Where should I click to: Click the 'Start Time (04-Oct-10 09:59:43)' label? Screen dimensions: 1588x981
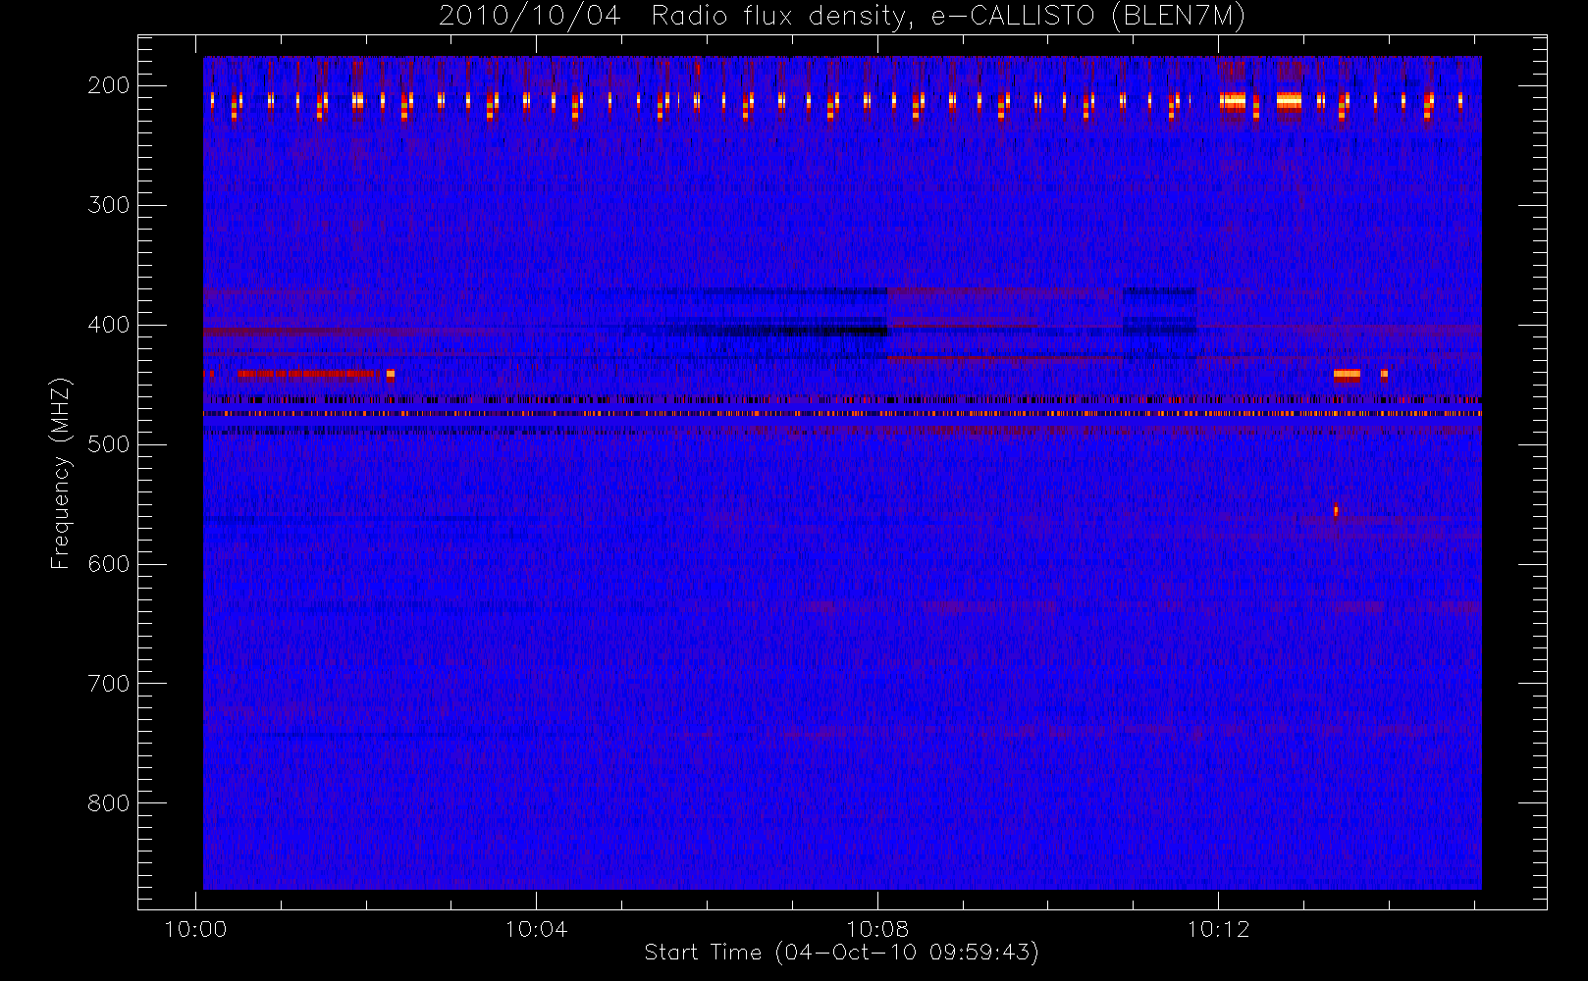[841, 953]
